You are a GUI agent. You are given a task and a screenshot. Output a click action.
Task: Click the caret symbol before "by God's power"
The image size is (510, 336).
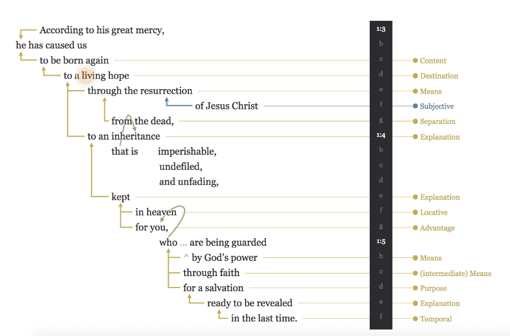tap(186, 258)
